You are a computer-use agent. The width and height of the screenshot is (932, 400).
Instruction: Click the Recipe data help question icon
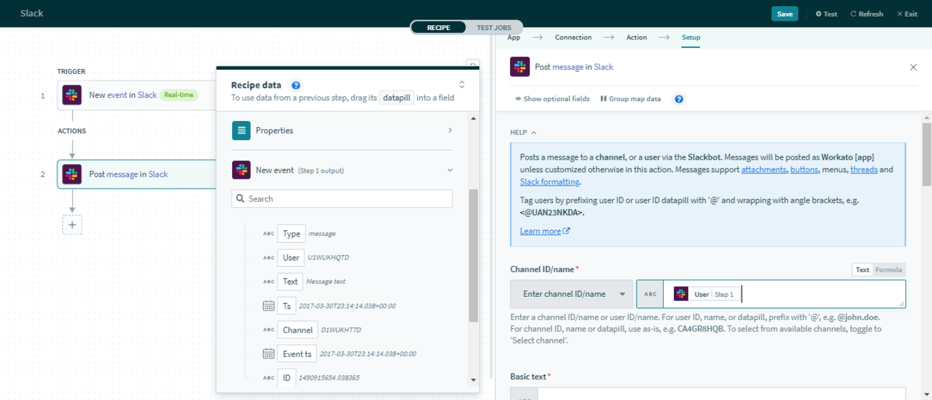[x=296, y=85]
